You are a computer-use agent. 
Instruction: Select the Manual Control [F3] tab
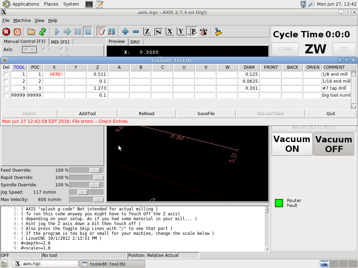tap(25, 42)
